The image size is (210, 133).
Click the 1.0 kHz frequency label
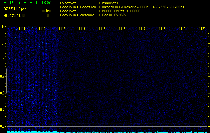[3, 60]
